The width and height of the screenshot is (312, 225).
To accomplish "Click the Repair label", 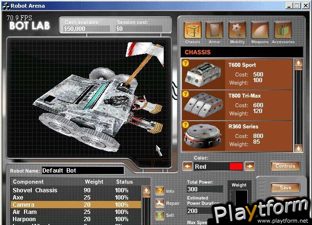I will tap(173, 203).
